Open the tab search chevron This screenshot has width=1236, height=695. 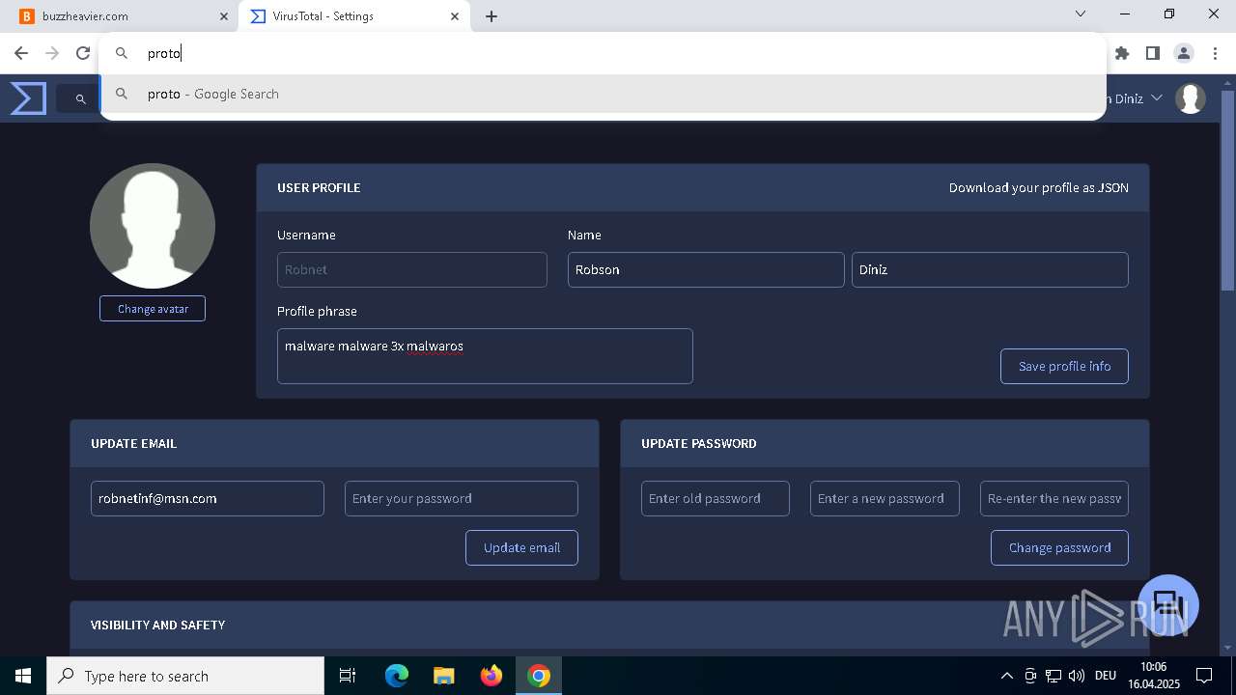coord(1081,14)
